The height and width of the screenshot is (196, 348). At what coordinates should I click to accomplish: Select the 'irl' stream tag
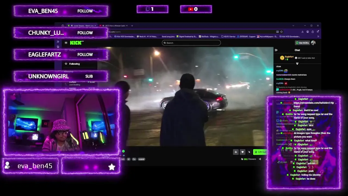(129, 159)
